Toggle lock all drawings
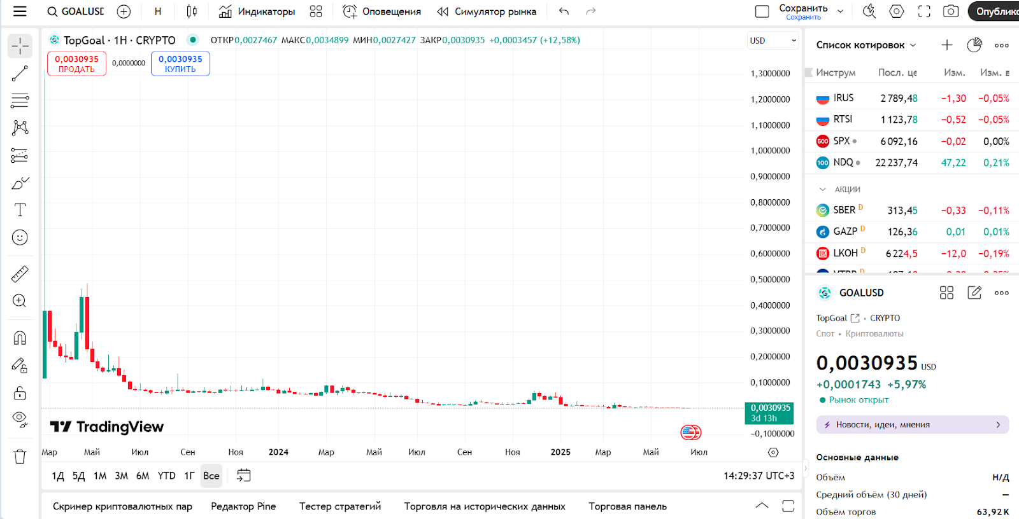Screen dimensions: 1019x519 tap(20, 392)
